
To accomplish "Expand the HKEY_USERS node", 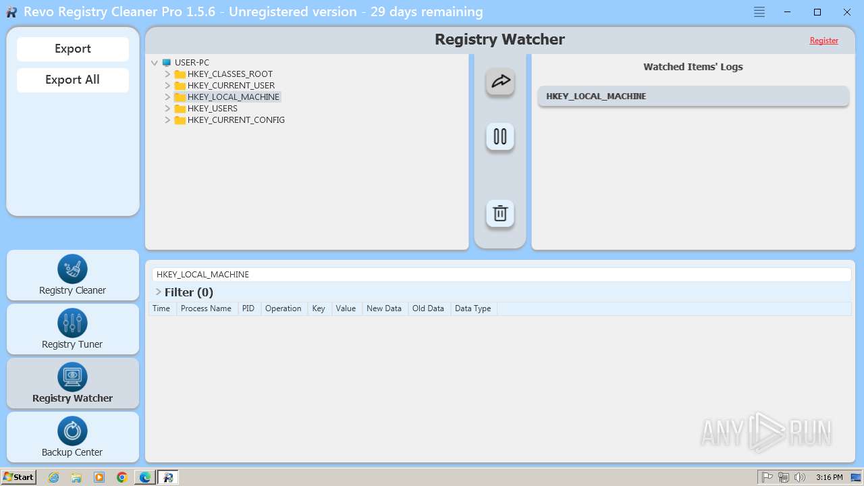I will pos(167,109).
